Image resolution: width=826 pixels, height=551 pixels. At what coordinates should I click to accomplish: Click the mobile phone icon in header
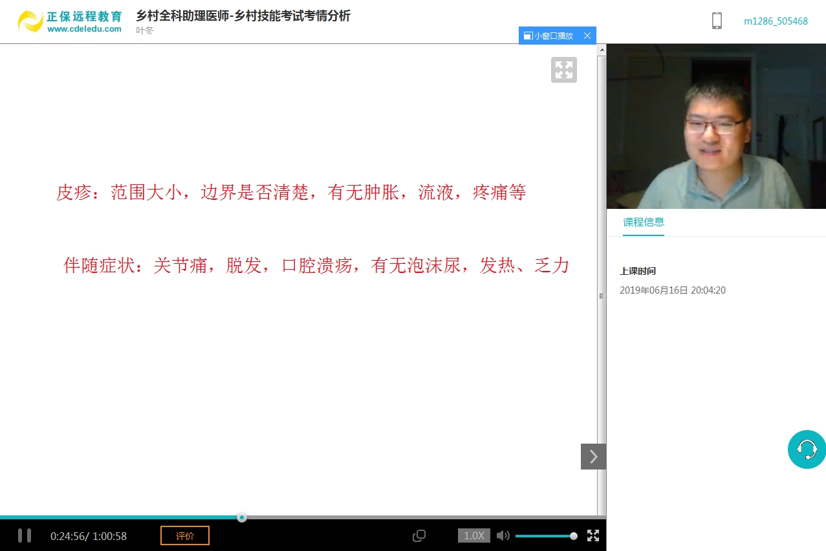coord(717,21)
